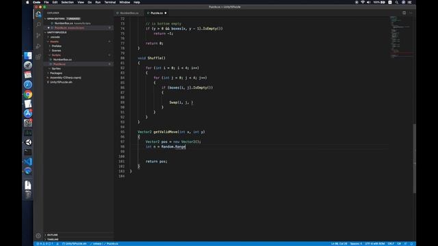Open the Selection menu
Screen dimensions: 438x246
(x=67, y=2)
